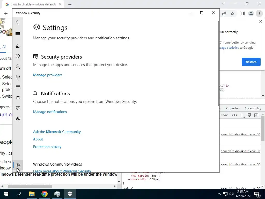Click the DevTools styles pane scrollbar
The image size is (265, 199).
[x=263, y=129]
